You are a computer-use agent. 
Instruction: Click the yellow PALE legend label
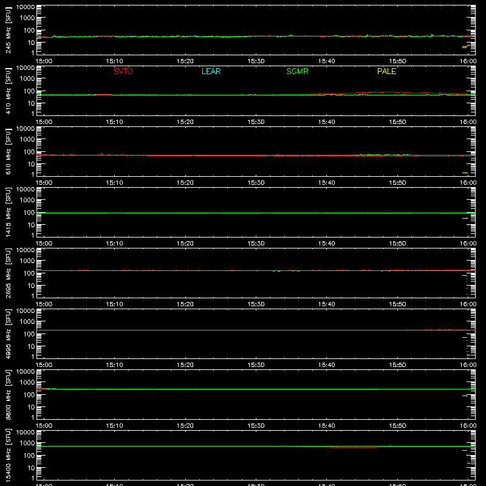coord(386,71)
